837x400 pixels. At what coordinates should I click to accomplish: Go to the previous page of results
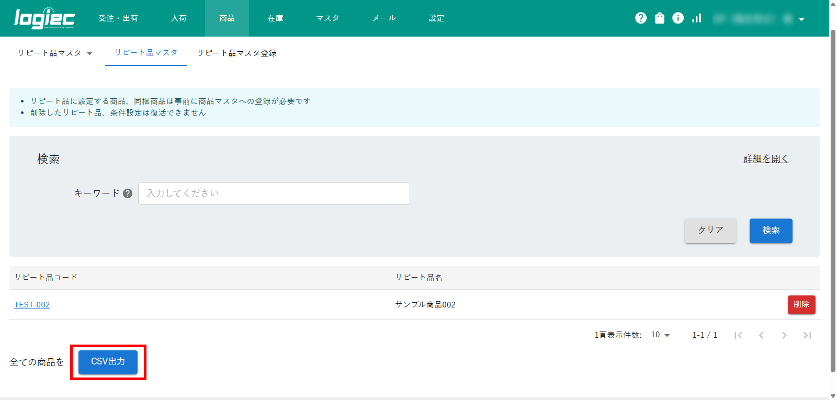click(x=761, y=335)
